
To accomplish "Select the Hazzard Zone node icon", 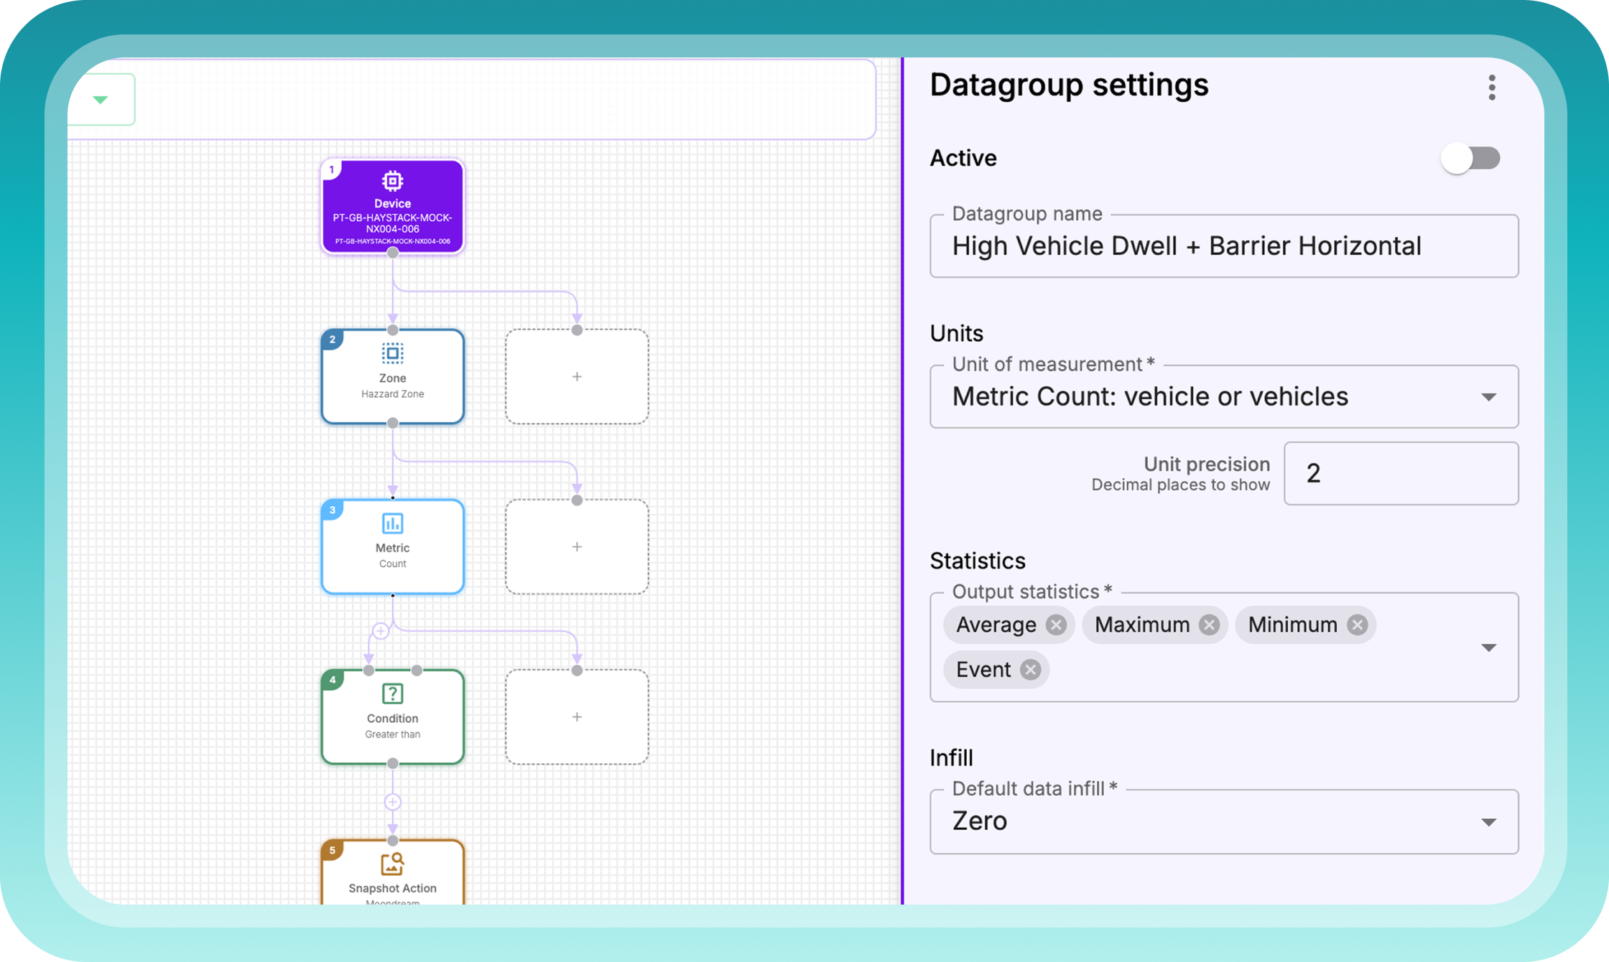I will 392,353.
